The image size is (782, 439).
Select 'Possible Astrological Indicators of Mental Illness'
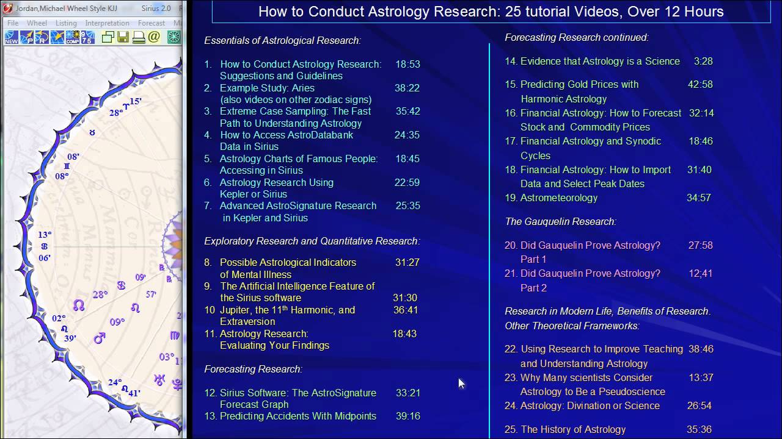[x=288, y=268]
